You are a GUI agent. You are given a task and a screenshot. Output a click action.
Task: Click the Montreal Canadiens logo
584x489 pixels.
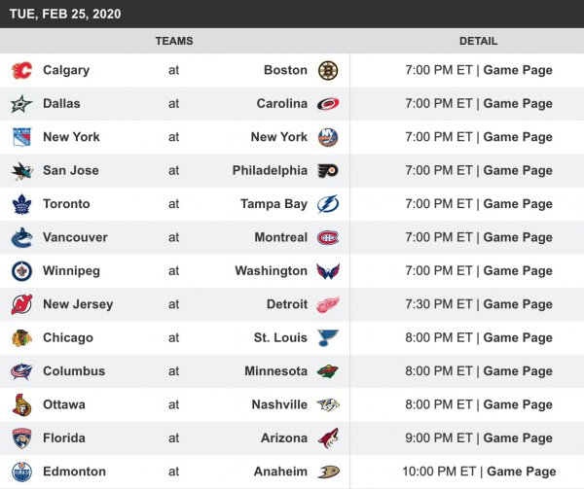pos(328,237)
